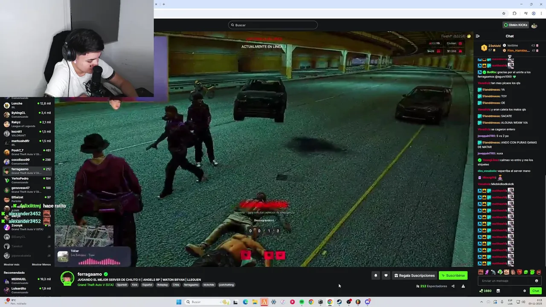This screenshot has height=307, width=546.
Task: Open Pooh7_7 channel in sidebar
Action: pos(27,152)
